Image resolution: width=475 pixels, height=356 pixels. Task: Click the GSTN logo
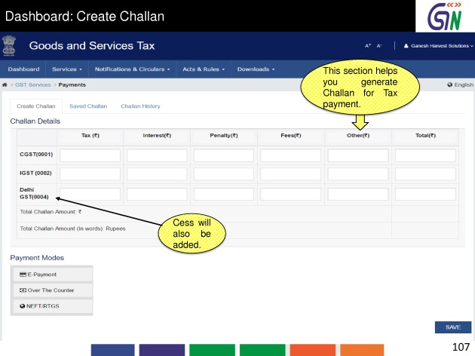pyautogui.click(x=445, y=16)
